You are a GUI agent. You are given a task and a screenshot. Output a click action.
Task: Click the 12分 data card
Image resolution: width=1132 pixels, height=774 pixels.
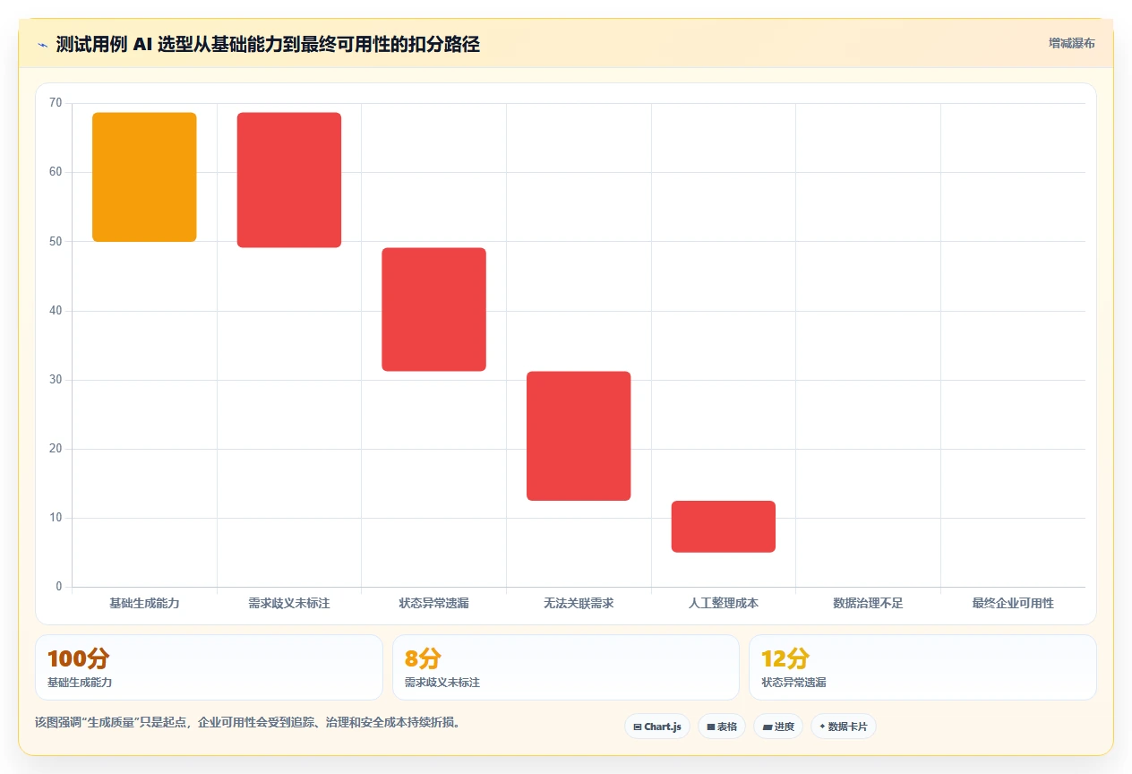922,667
